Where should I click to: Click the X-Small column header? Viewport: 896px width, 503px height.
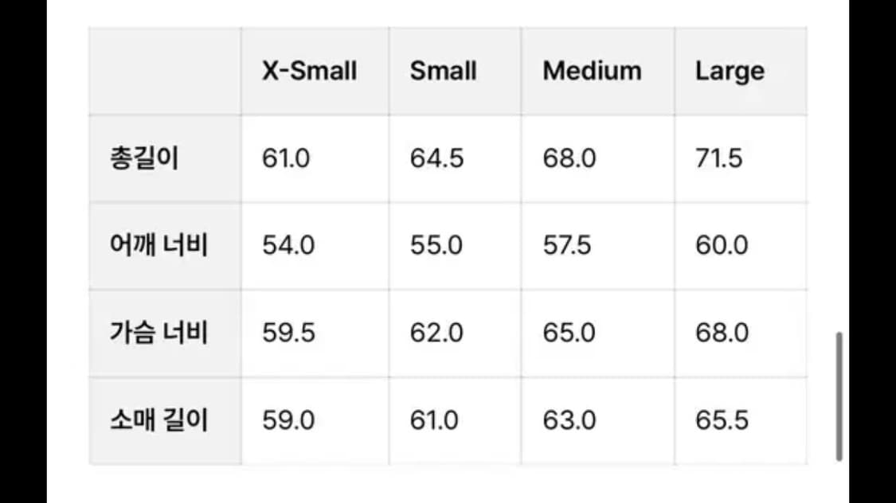[309, 71]
